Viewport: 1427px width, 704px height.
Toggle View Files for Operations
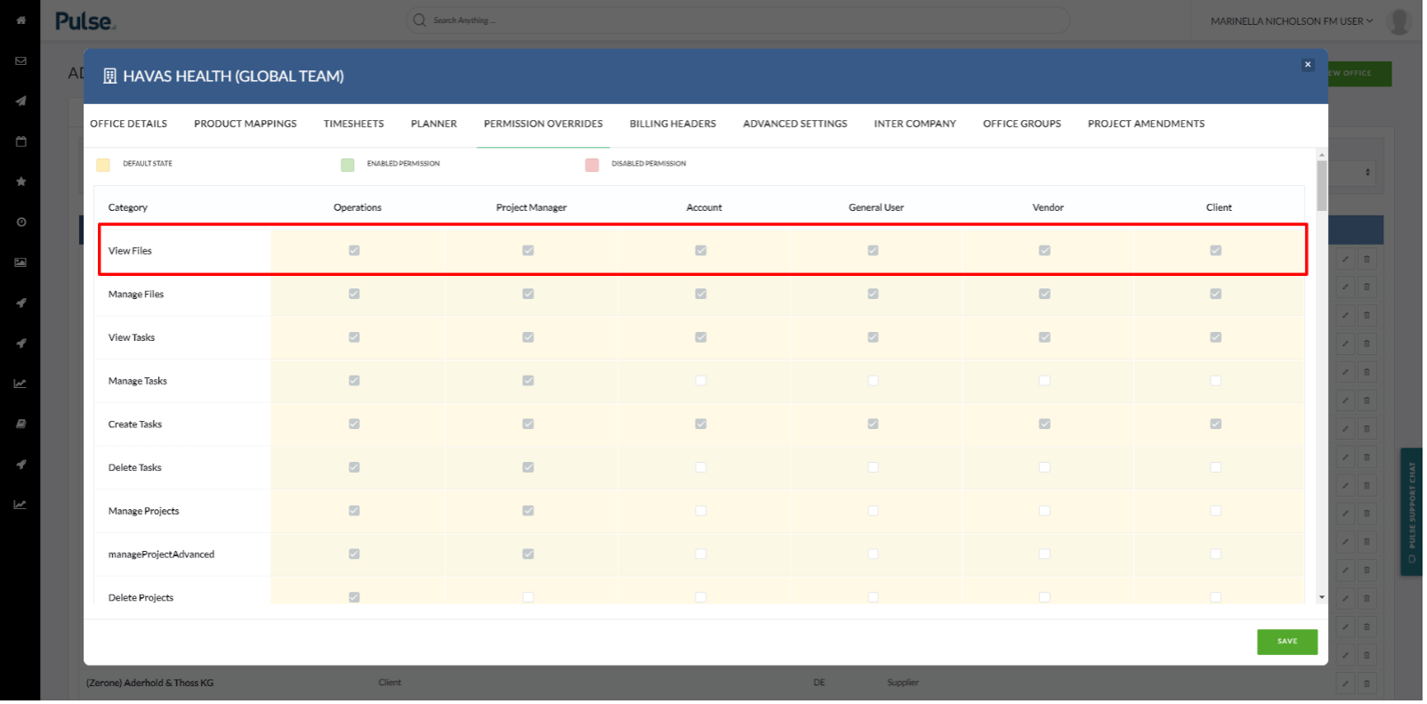click(355, 251)
